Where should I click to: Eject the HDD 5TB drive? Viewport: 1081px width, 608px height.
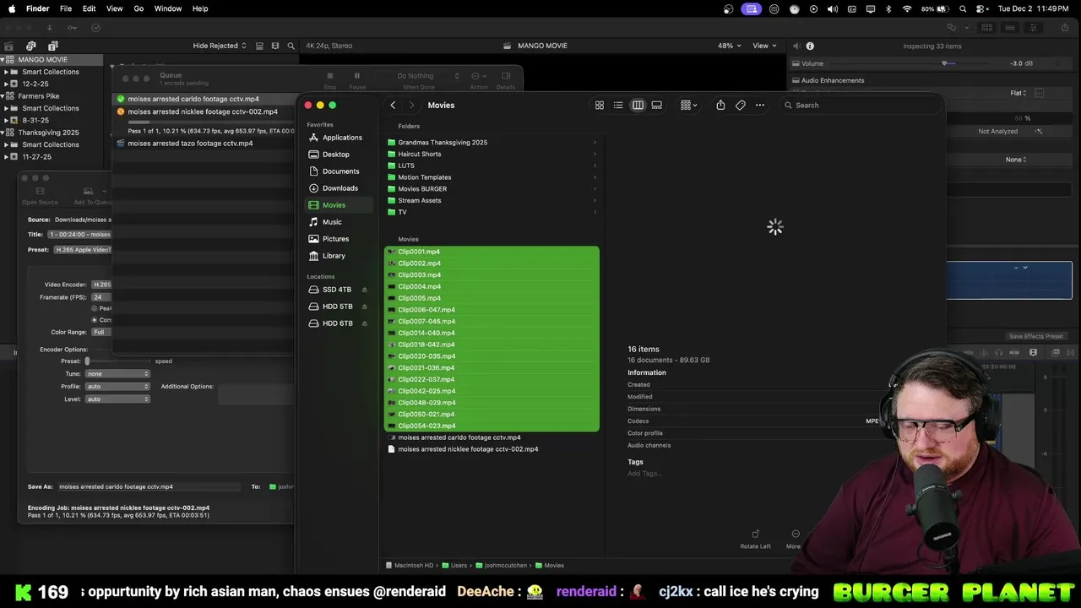(364, 307)
